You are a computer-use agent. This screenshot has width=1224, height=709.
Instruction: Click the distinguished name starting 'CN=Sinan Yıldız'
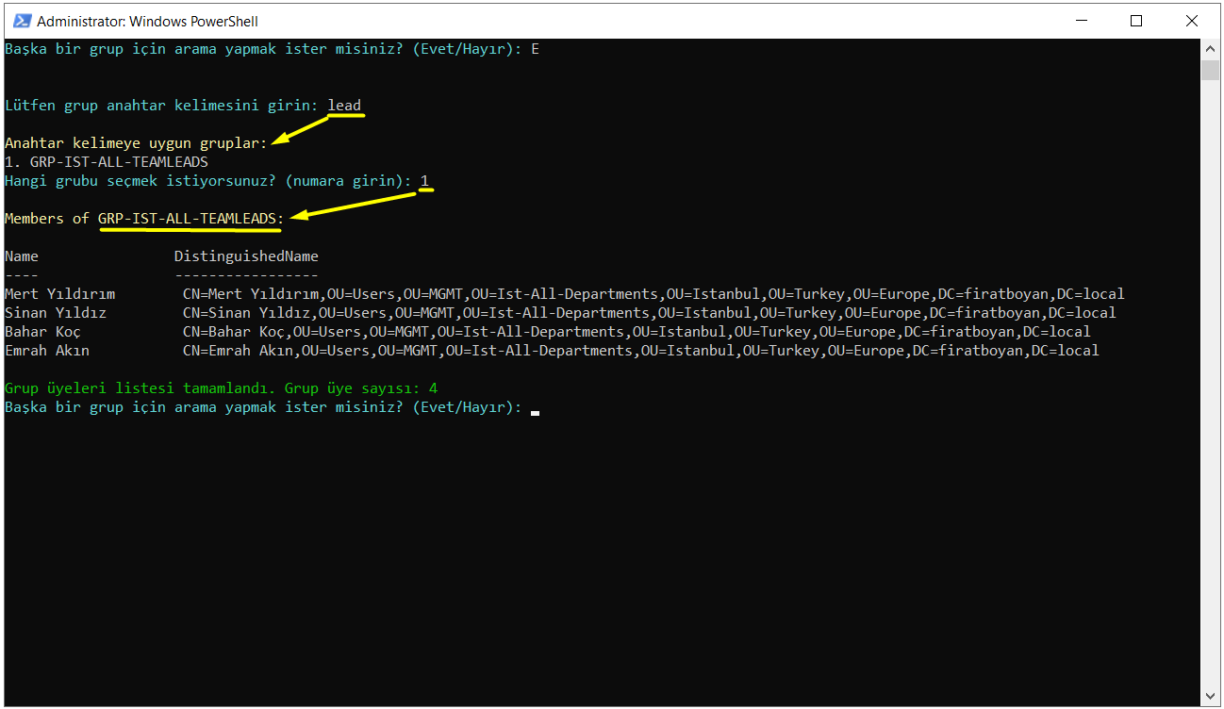[x=650, y=313]
